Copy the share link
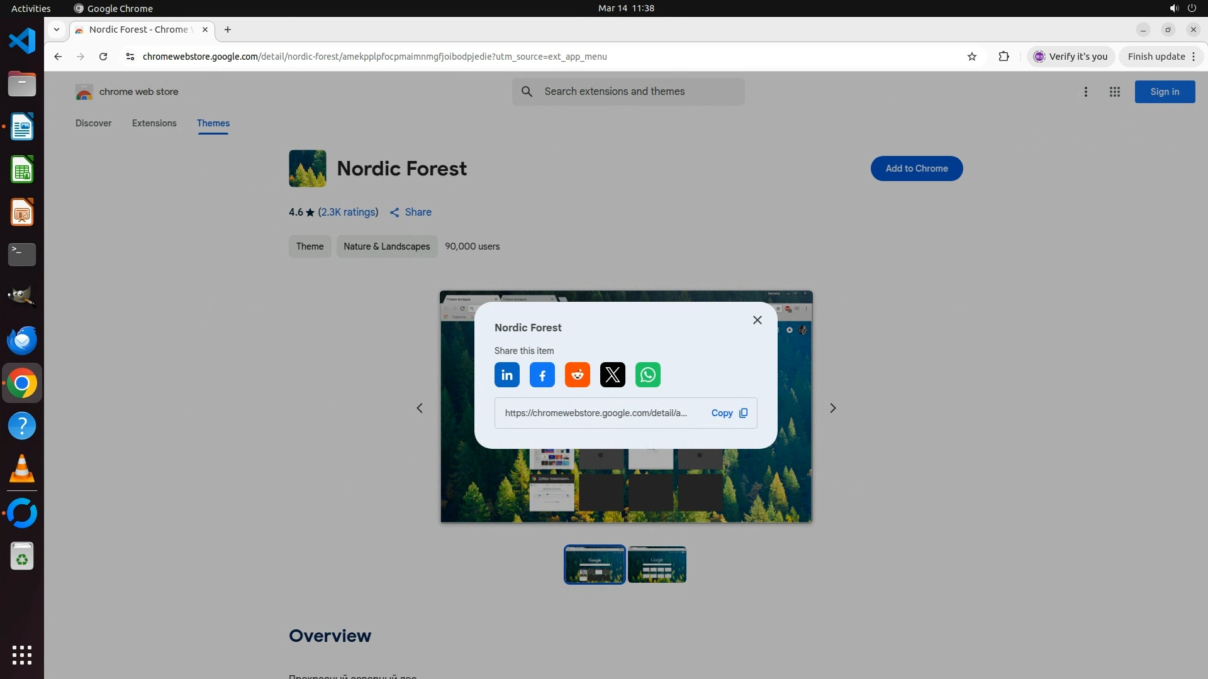The image size is (1208, 679). pyautogui.click(x=729, y=413)
